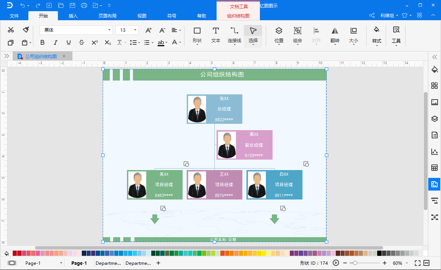
Task: Open the image panel in right sidebar
Action: [435, 102]
